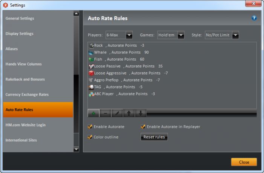
Task: Click the Fish rule icon
Action: click(x=91, y=59)
